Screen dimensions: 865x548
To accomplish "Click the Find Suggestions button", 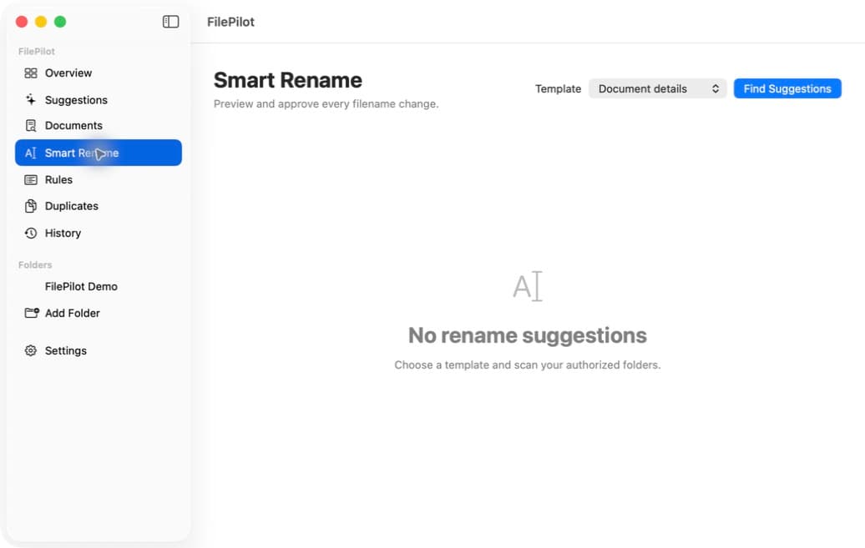I will [787, 88].
